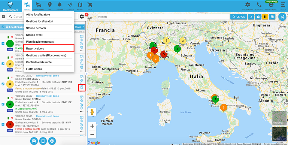
Task: Open Veicolo DEMO 3 detail window icon
Action: click(x=82, y=77)
